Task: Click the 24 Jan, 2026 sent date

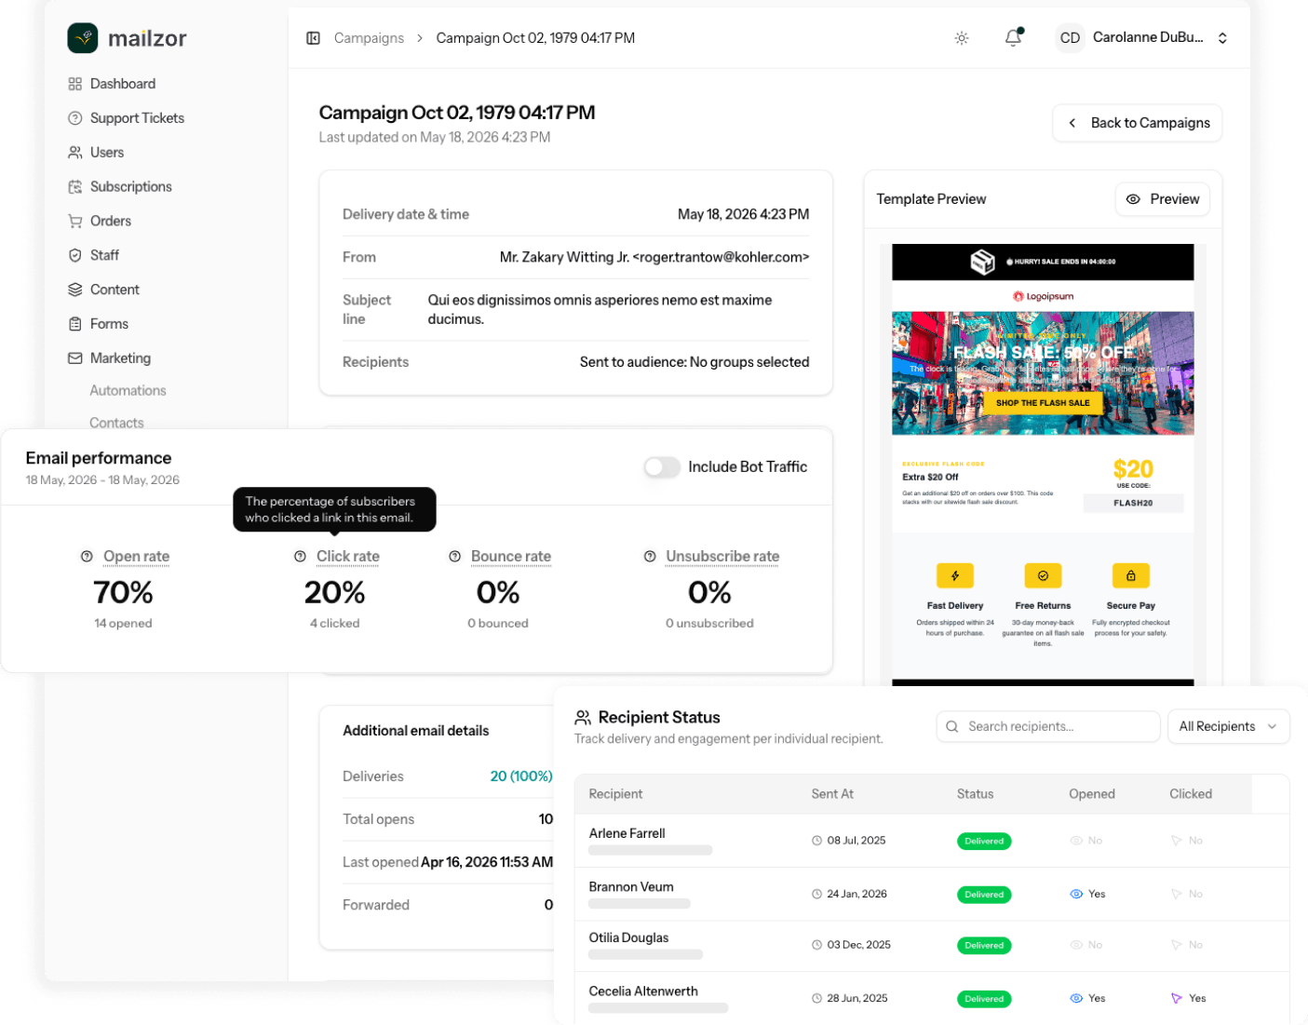Action: [856, 894]
